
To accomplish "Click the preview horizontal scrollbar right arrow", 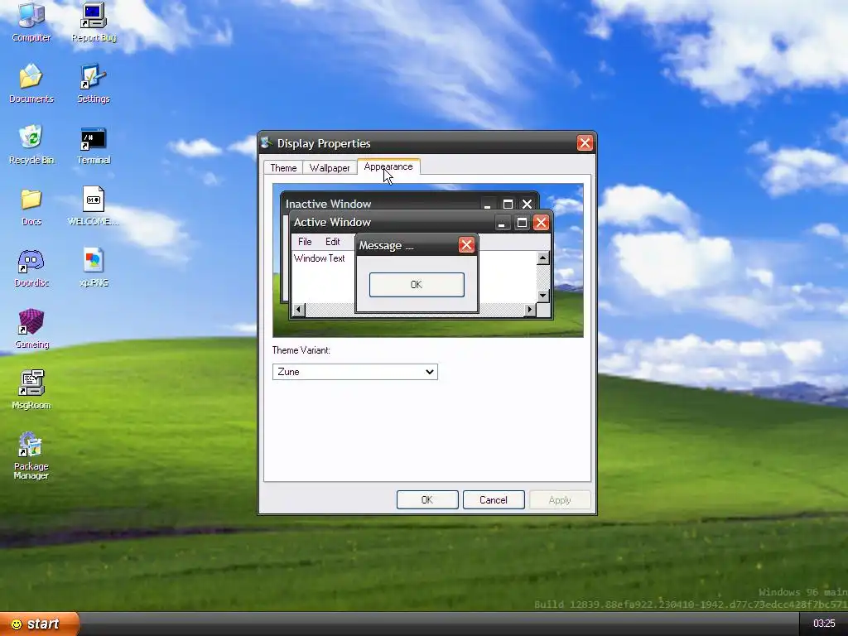I will coord(530,310).
